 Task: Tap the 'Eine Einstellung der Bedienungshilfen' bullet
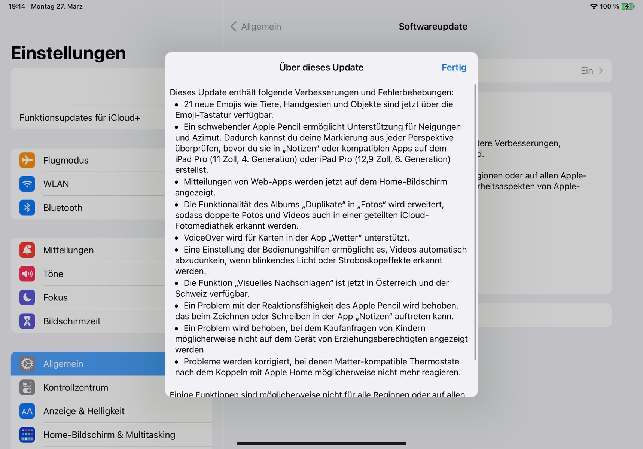(x=321, y=260)
